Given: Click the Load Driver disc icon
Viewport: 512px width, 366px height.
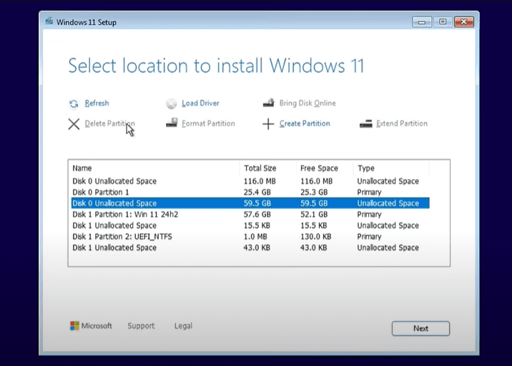Looking at the screenshot, I should click(x=171, y=103).
